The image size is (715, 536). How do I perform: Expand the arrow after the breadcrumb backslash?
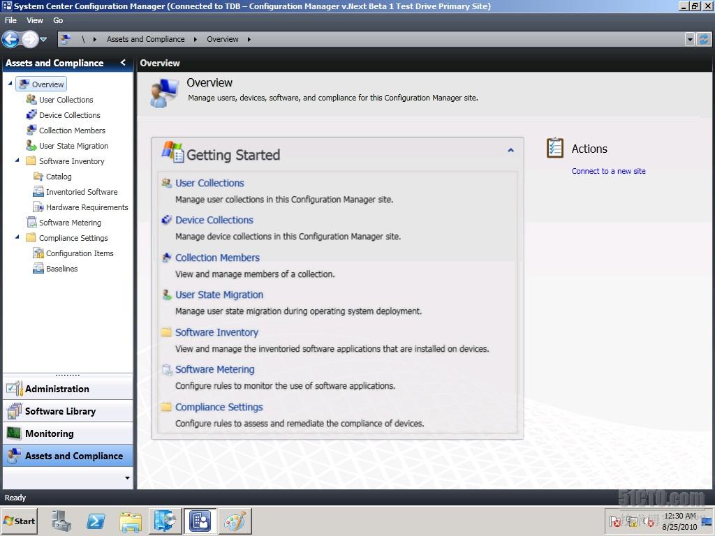click(94, 40)
